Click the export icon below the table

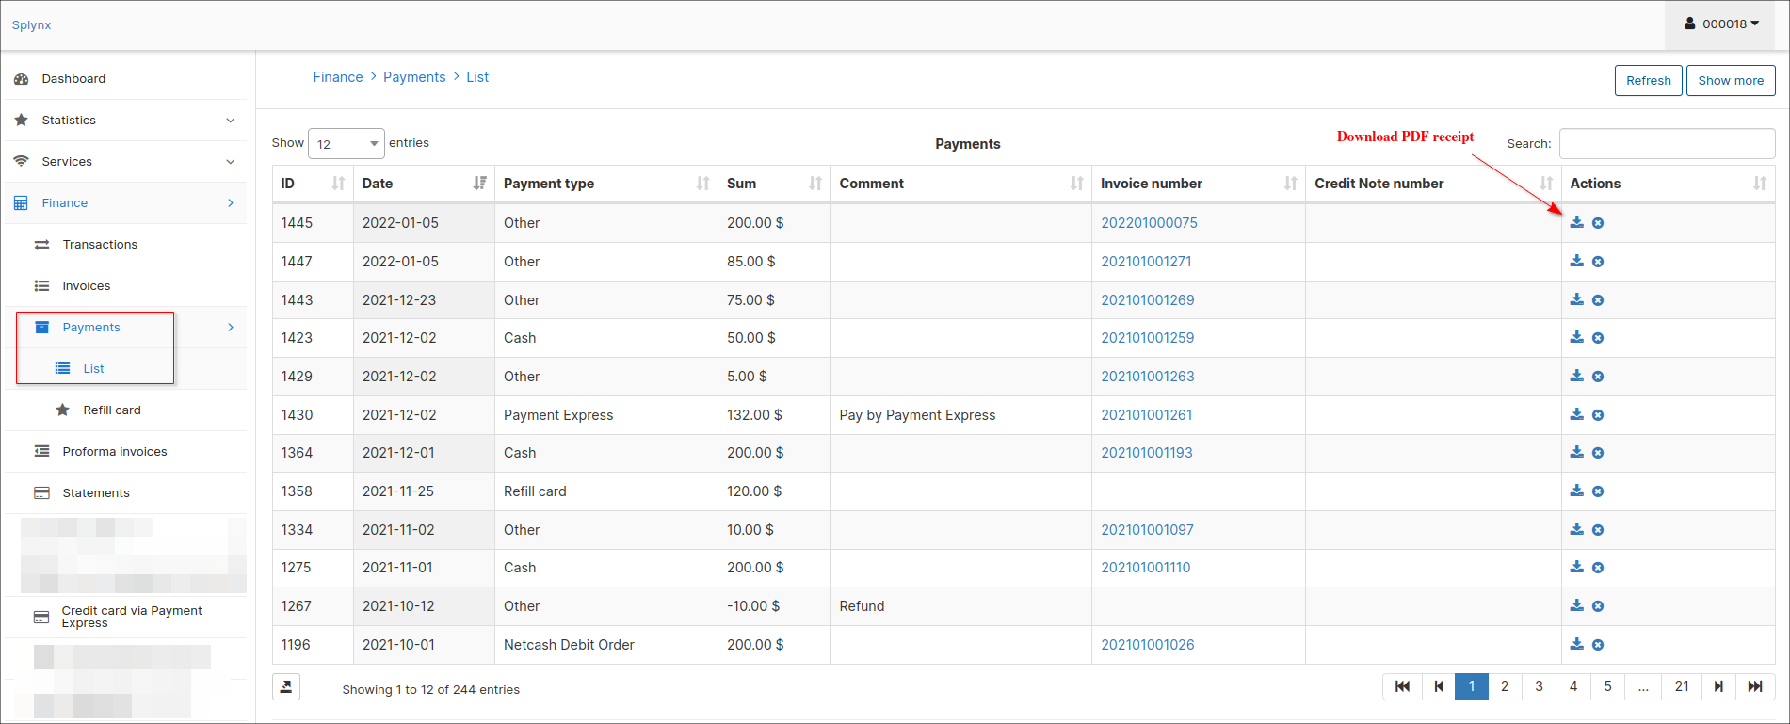(286, 687)
